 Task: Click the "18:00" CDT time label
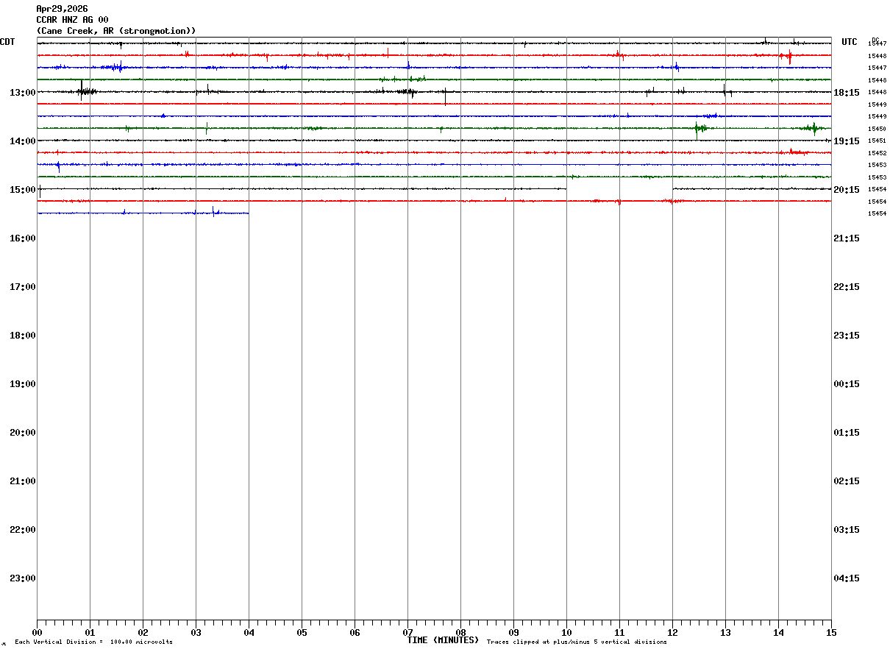[23, 335]
